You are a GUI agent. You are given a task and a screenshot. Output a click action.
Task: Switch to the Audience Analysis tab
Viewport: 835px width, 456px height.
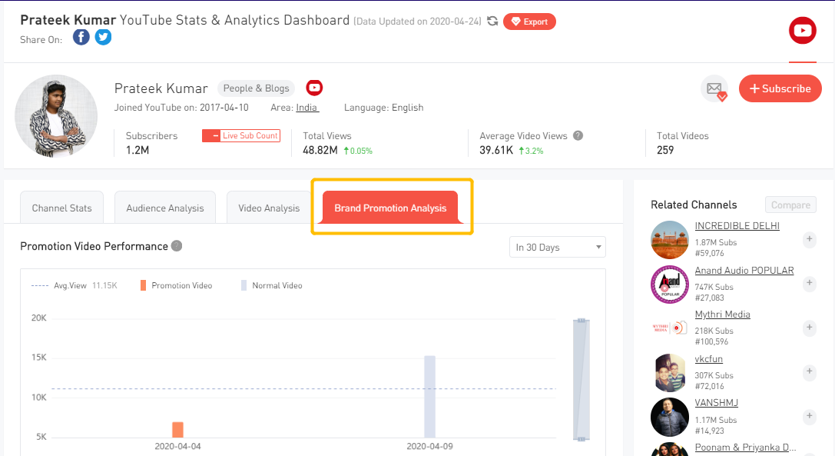(x=165, y=208)
